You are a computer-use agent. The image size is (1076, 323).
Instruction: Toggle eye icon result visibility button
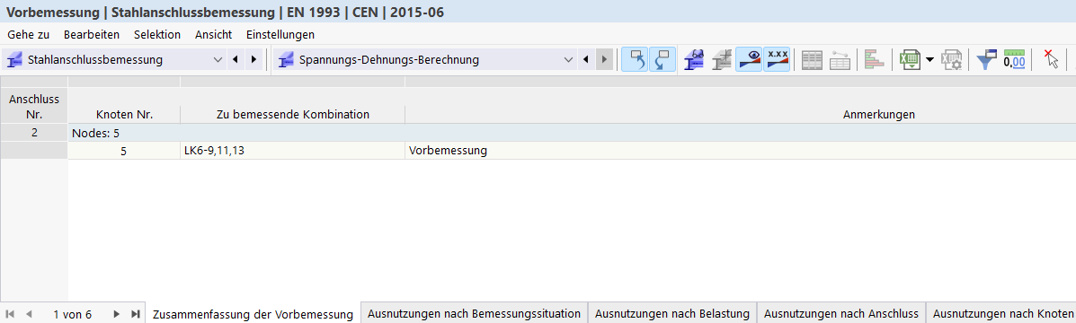[749, 59]
